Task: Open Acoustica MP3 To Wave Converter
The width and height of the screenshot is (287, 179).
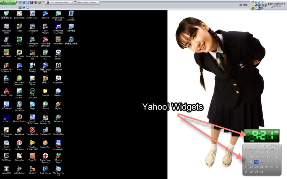Action: pyautogui.click(x=6, y=67)
